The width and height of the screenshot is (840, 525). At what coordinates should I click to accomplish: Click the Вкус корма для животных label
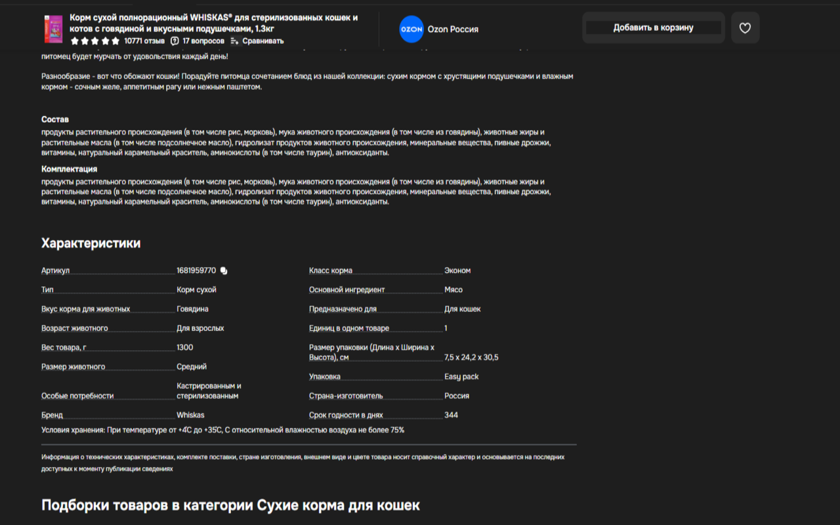(x=86, y=309)
